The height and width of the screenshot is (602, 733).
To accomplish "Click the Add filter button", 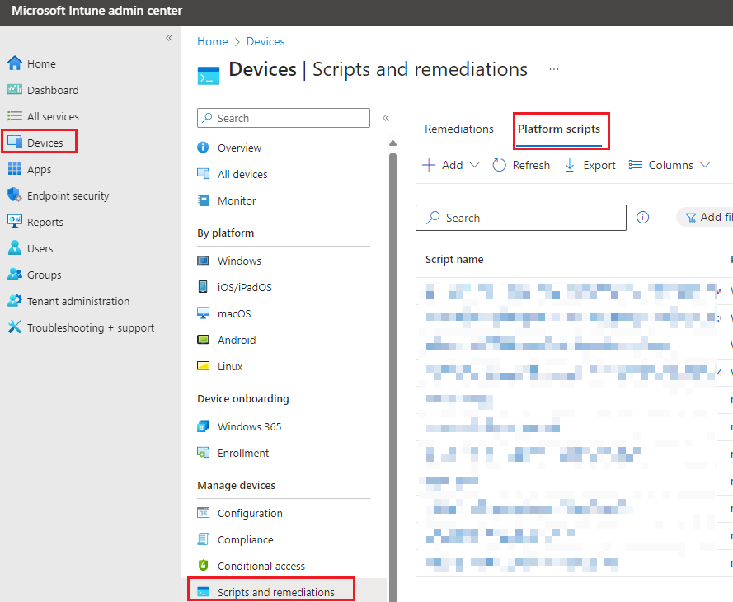I will (705, 217).
